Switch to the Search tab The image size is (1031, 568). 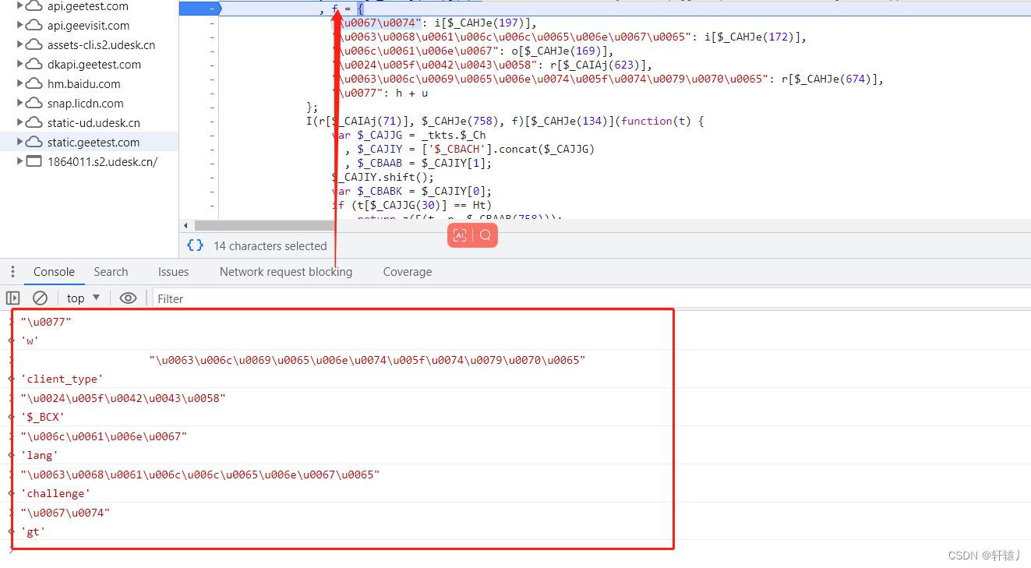pyautogui.click(x=111, y=272)
